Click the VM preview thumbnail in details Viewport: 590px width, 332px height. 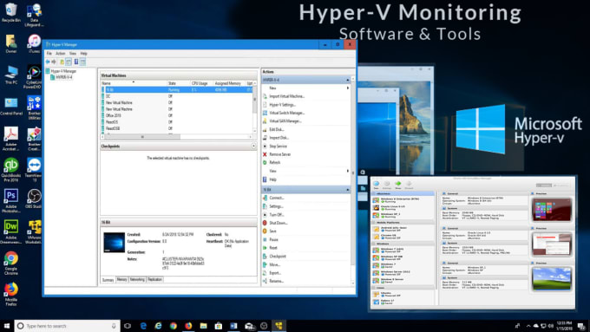(x=114, y=242)
